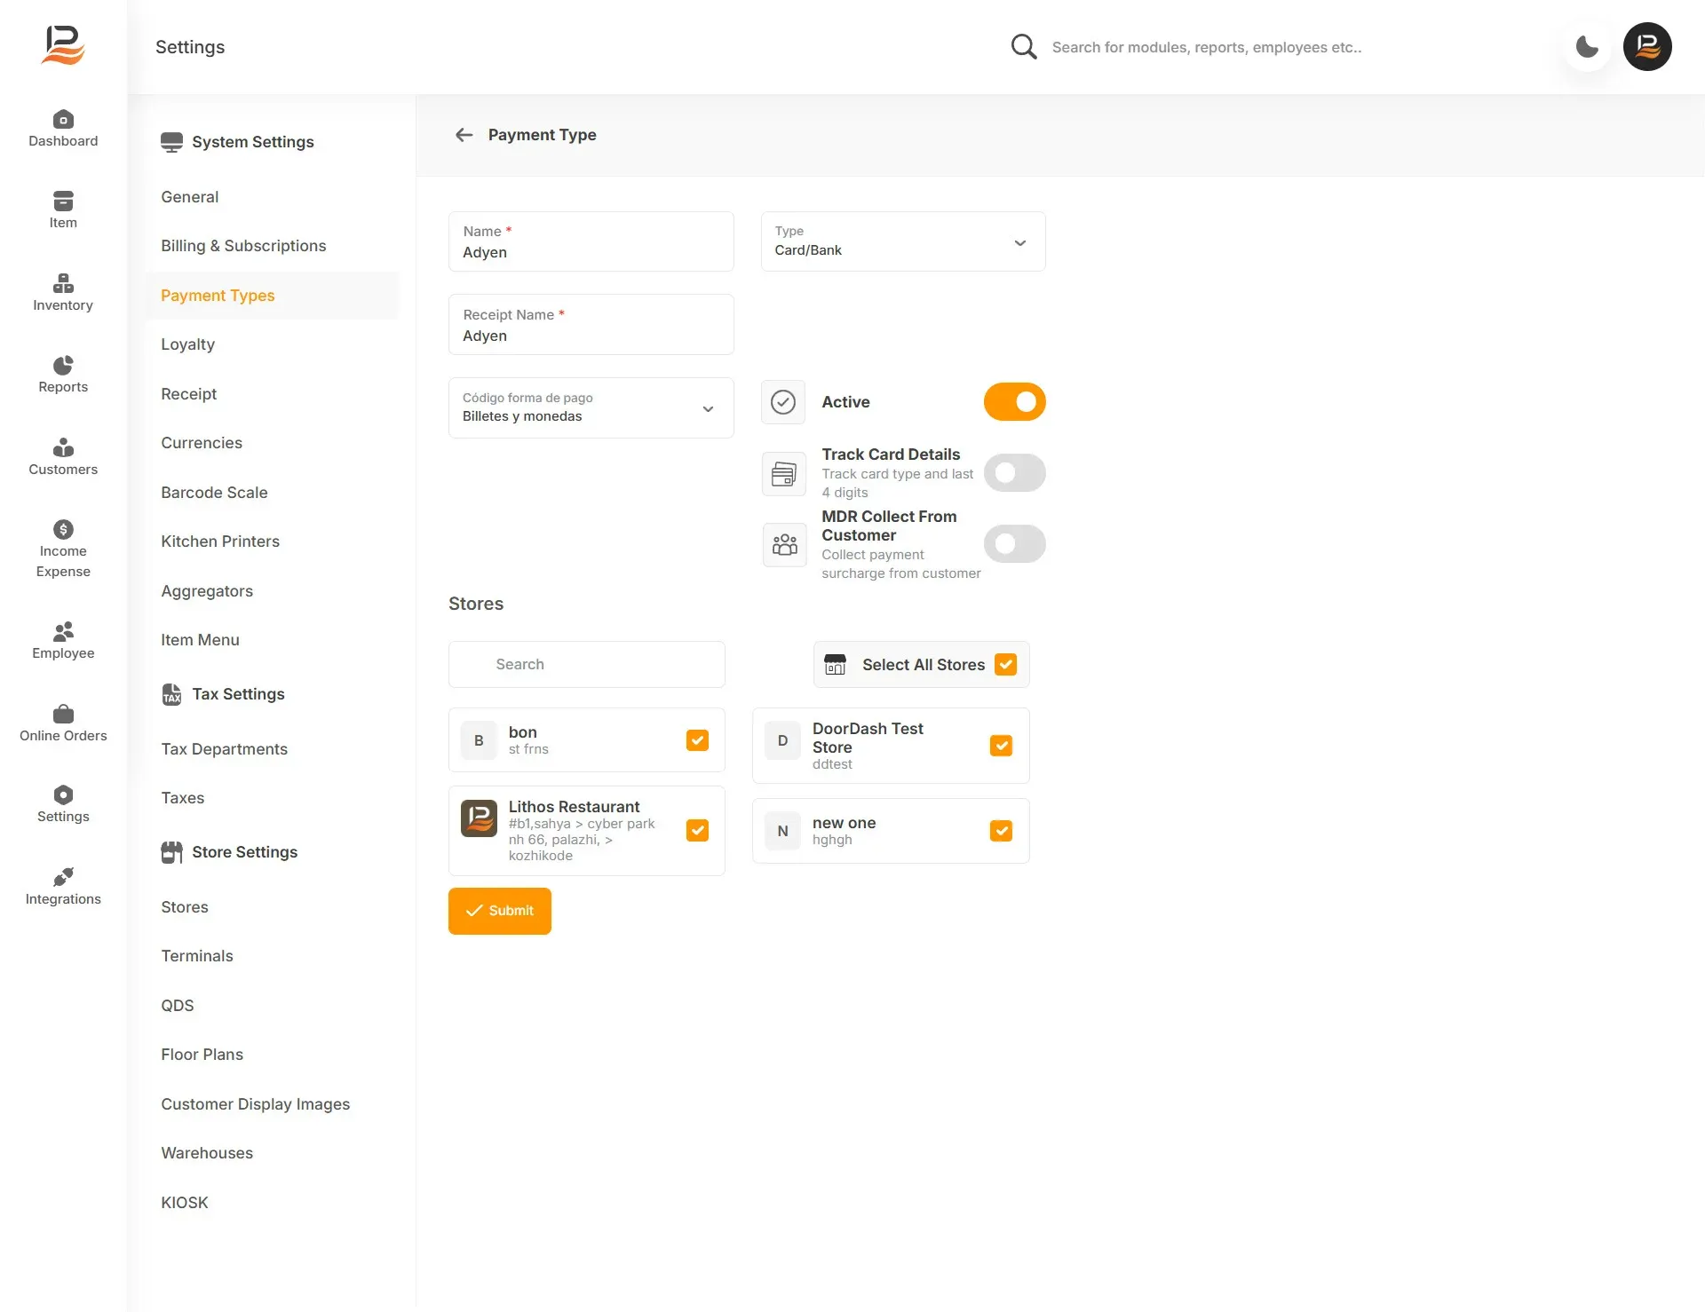The height and width of the screenshot is (1312, 1705).
Task: Uncheck the new one store checkbox
Action: coord(1001,831)
